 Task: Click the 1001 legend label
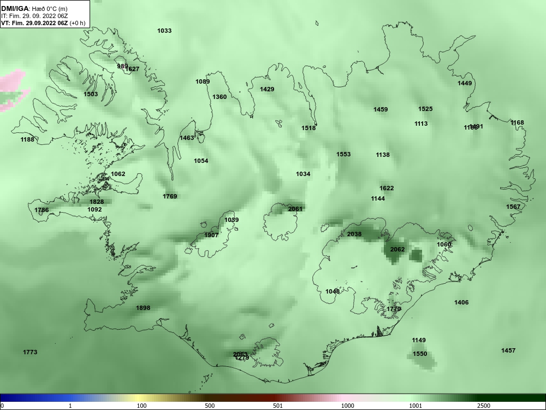click(x=416, y=406)
